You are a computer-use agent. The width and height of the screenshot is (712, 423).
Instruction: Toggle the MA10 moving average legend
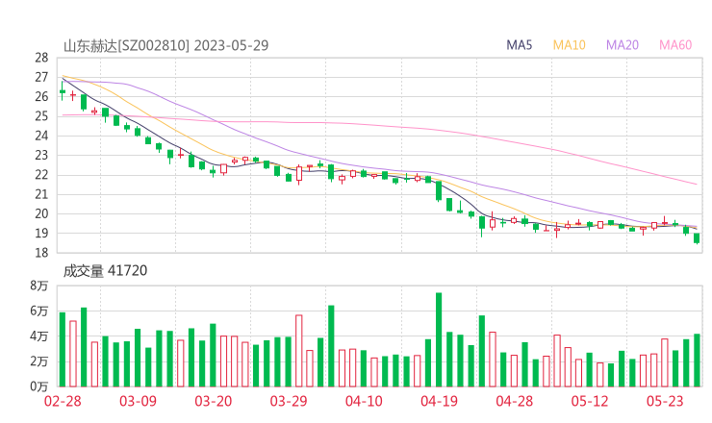click(569, 45)
